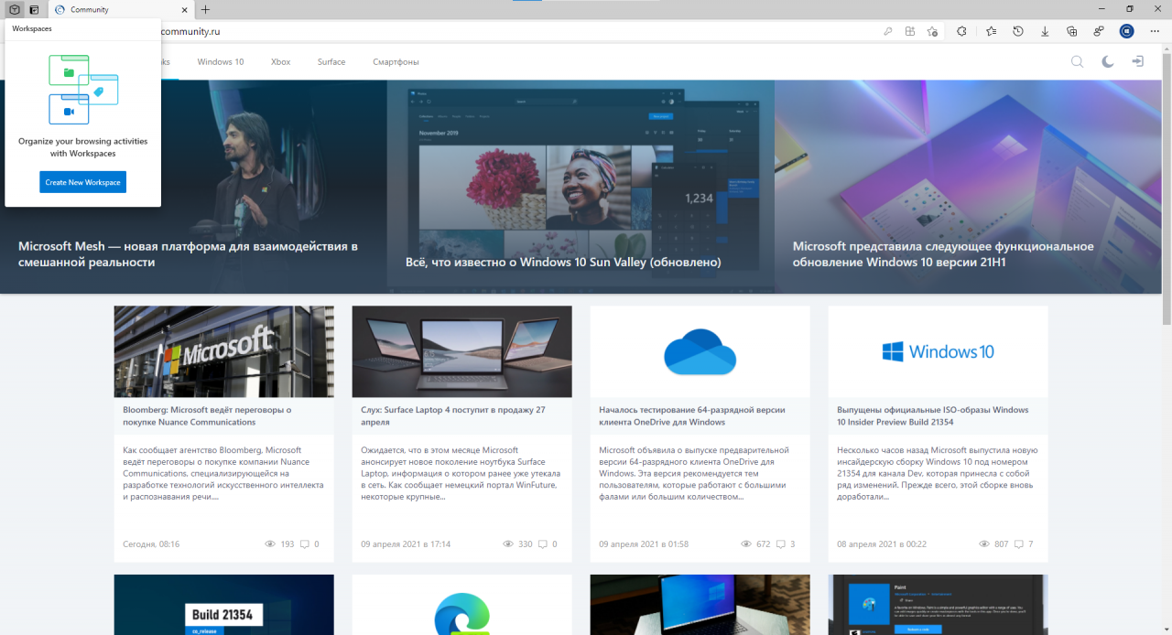This screenshot has height=635, width=1172.
Task: Open a new tab with the plus button
Action: click(x=205, y=9)
